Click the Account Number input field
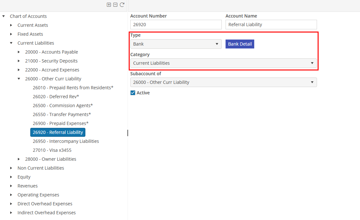This screenshot has height=220, width=360. pos(176,25)
